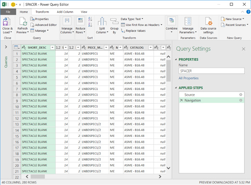
Task: Click the Recent Sources icon
Action: click(x=223, y=25)
